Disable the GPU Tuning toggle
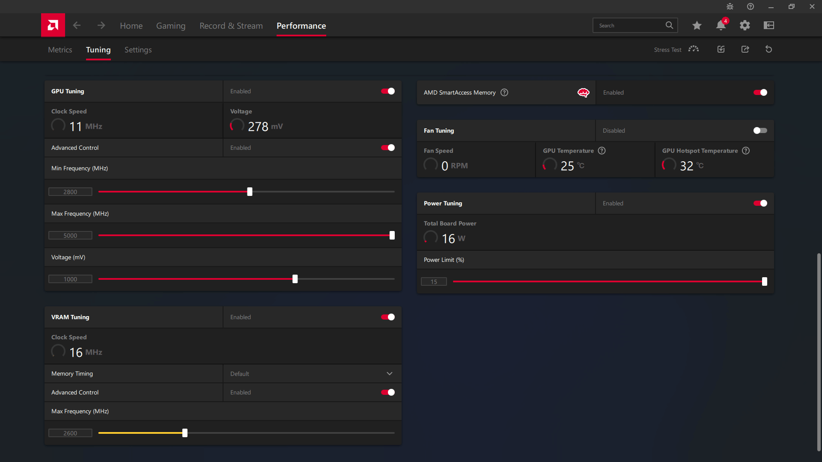Viewport: 822px width, 462px height. [x=388, y=91]
